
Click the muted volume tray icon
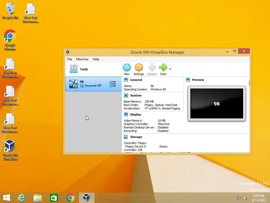coord(245,198)
